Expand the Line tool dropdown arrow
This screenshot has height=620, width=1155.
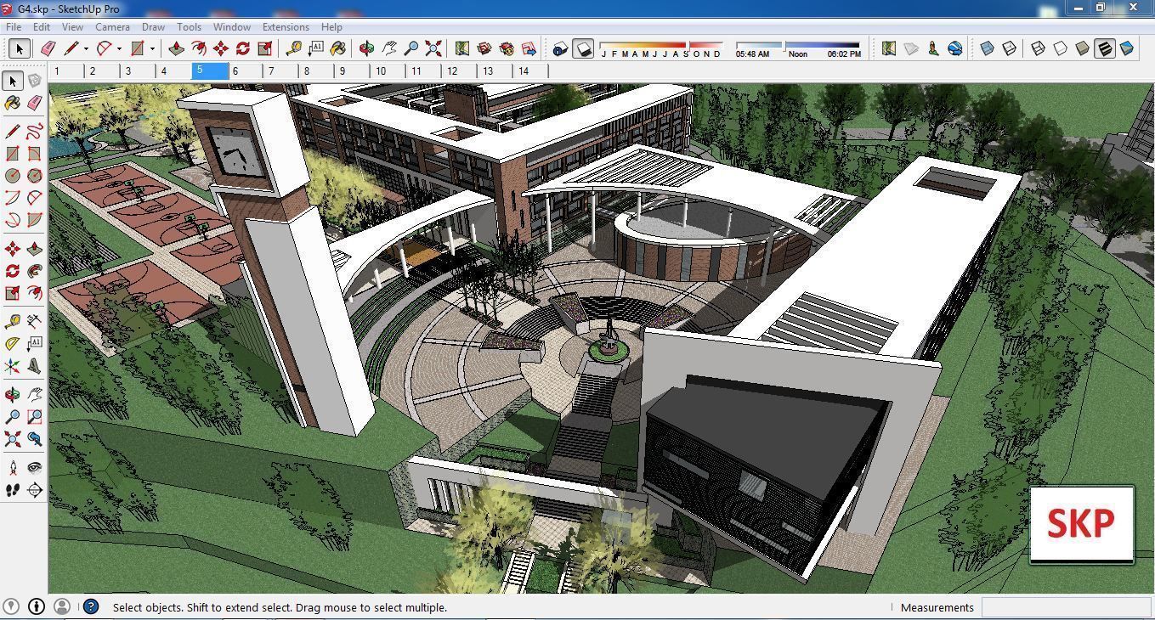(x=86, y=48)
